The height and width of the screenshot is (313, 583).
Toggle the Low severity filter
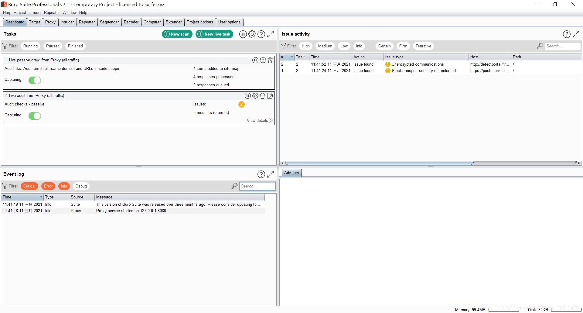[x=344, y=46]
